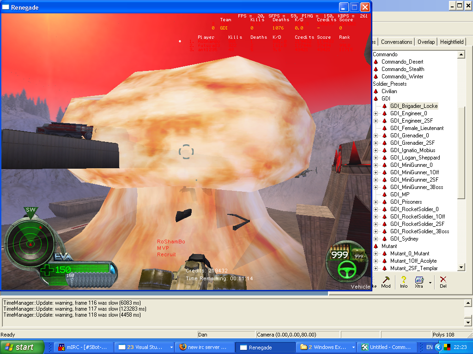This screenshot has width=473, height=354.
Task: Click the Del red X icon
Action: [x=443, y=280]
